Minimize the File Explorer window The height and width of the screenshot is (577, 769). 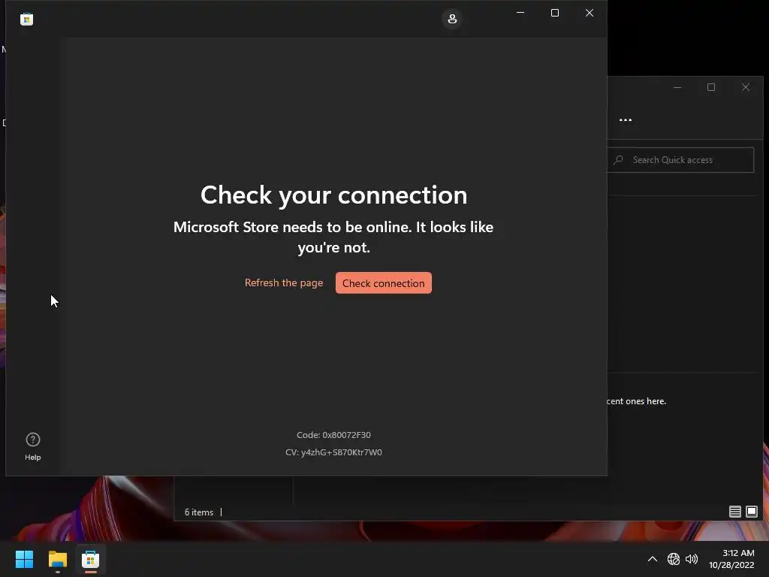pyautogui.click(x=677, y=87)
